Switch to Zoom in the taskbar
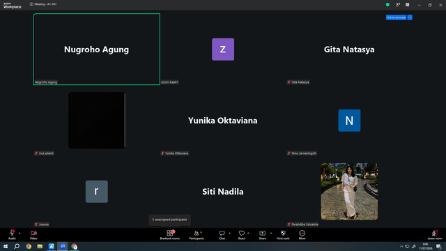 point(63,246)
